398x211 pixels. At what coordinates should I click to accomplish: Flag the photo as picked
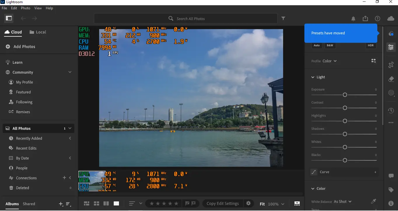pyautogui.click(x=187, y=203)
